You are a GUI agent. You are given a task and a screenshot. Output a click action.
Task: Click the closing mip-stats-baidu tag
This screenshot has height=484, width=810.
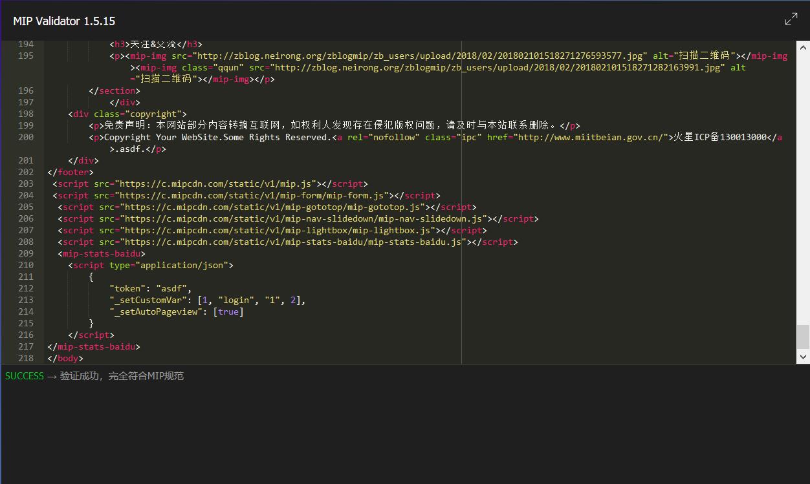click(94, 347)
